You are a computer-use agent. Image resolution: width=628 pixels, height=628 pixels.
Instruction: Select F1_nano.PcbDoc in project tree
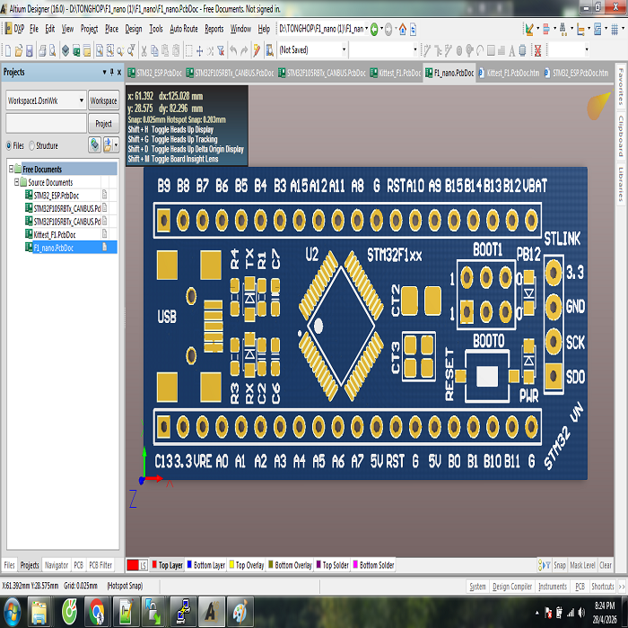pyautogui.click(x=53, y=248)
